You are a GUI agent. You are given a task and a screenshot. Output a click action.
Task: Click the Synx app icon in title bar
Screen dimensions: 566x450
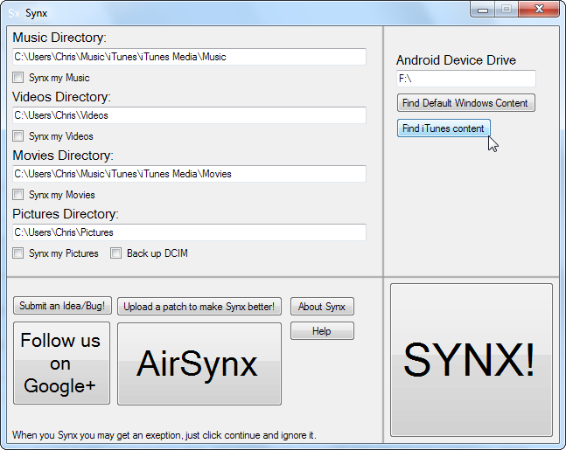[x=14, y=13]
